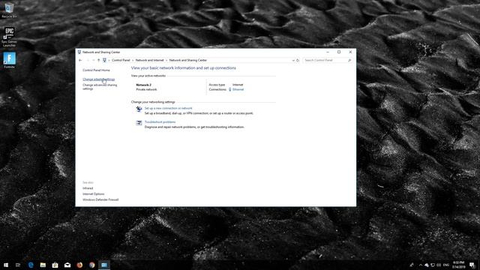The width and height of the screenshot is (480, 270).
Task: Click the ENG language indicator
Action: pyautogui.click(x=446, y=265)
